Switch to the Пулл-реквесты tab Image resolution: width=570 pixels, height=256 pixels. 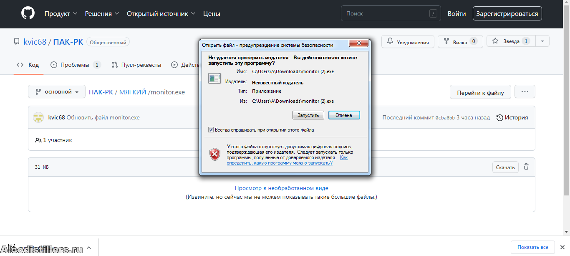[136, 65]
